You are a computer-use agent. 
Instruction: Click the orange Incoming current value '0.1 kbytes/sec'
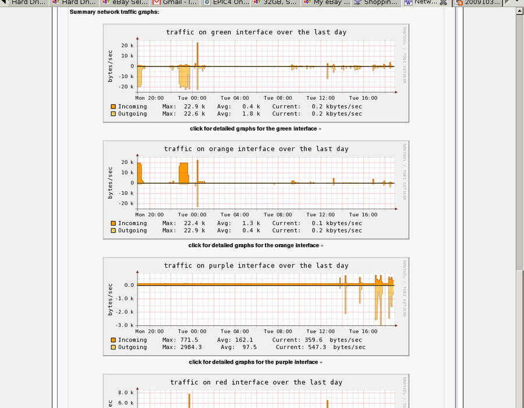(337, 223)
